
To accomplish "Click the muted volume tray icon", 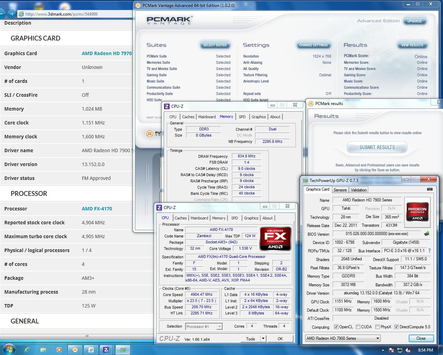I will coord(408,350).
